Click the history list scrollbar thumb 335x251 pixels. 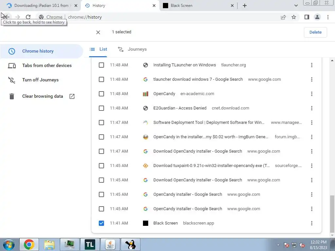point(332,214)
